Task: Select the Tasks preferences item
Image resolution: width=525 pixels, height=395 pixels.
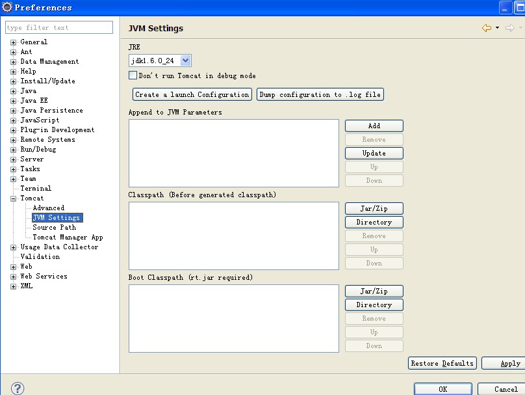Action: tap(30, 169)
